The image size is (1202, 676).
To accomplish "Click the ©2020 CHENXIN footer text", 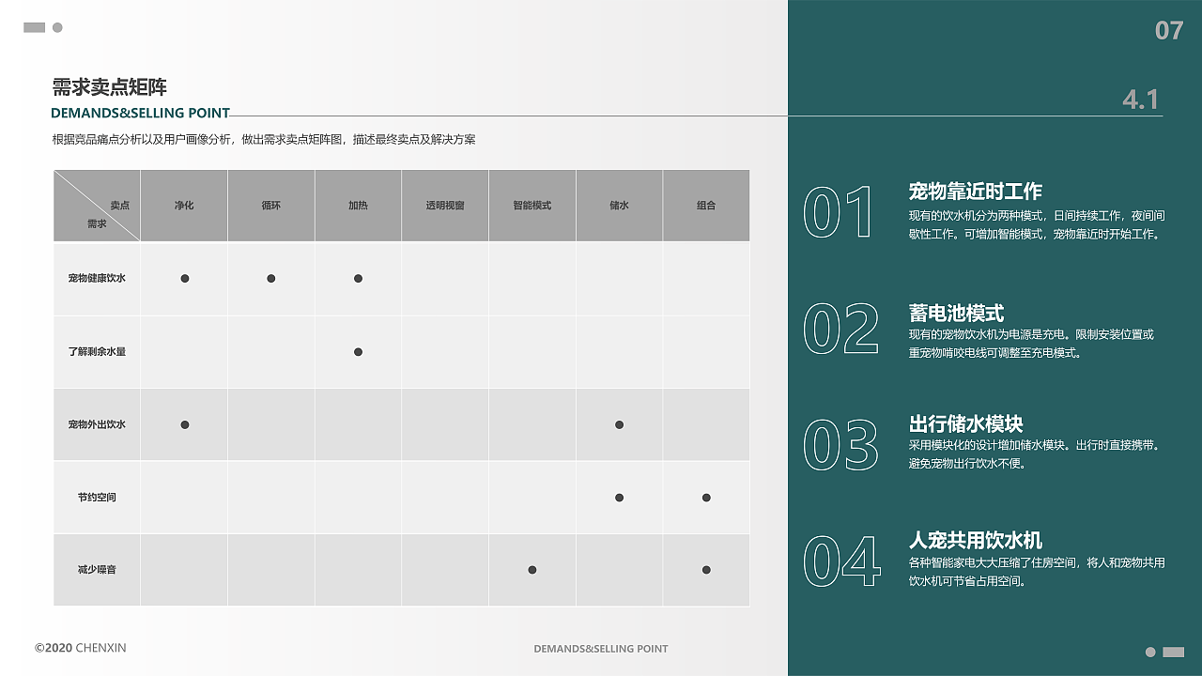I will [81, 648].
